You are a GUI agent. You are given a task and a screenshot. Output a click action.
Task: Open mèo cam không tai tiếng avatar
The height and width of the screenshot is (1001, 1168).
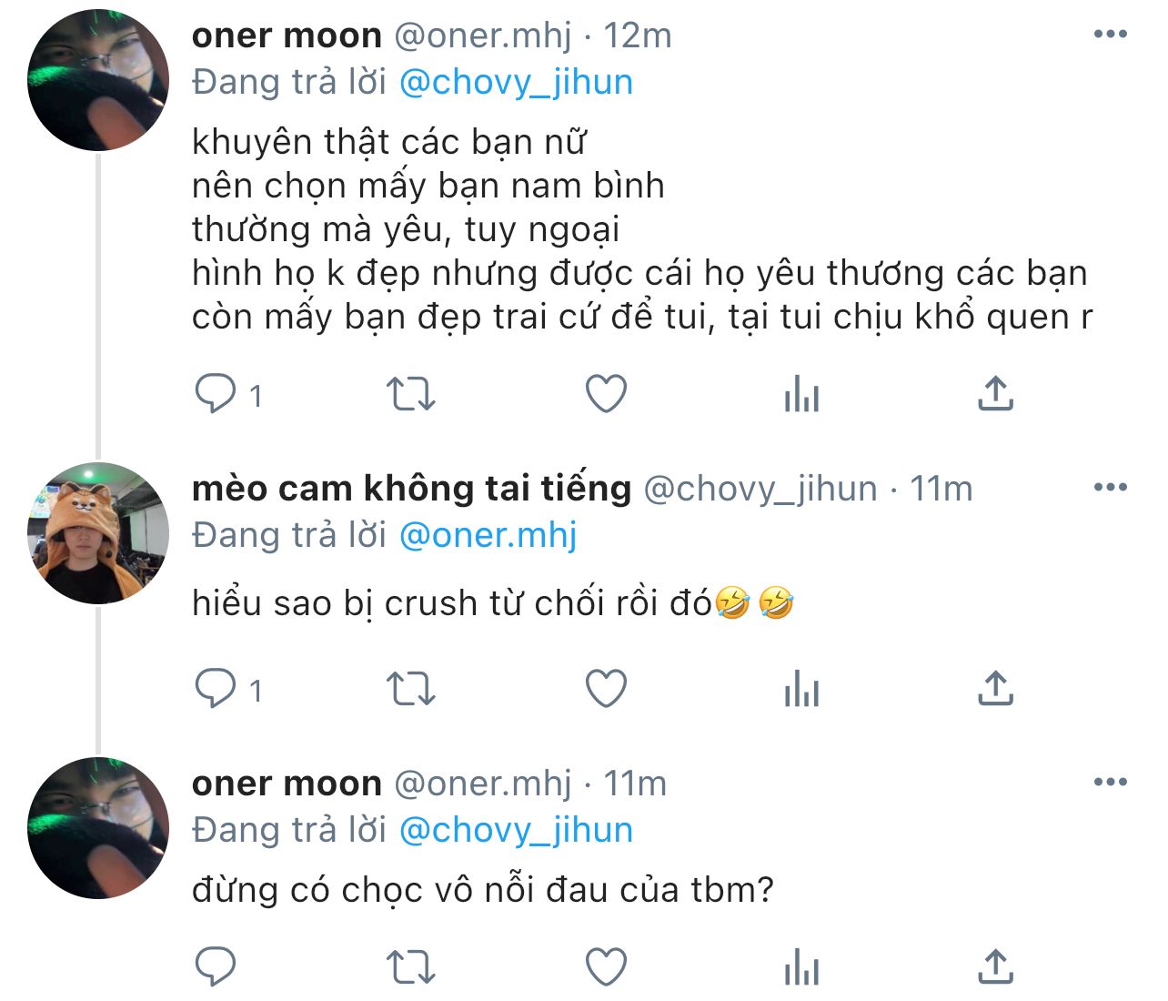[x=98, y=533]
